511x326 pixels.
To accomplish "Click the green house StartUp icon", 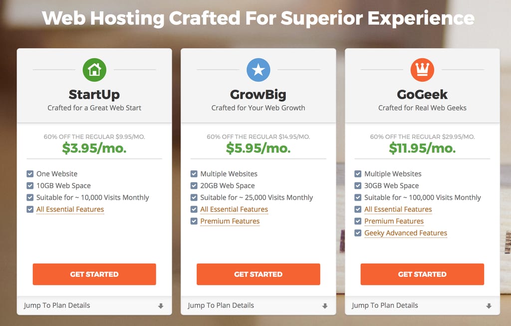I will (x=94, y=70).
